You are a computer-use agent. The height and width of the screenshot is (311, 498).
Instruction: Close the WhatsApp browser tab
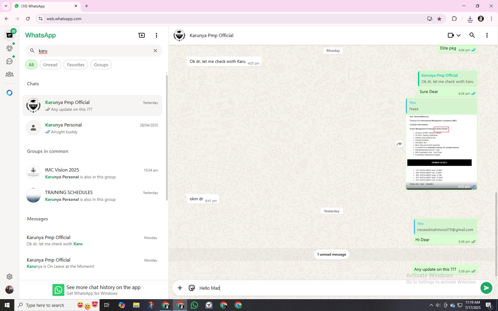(x=76, y=6)
